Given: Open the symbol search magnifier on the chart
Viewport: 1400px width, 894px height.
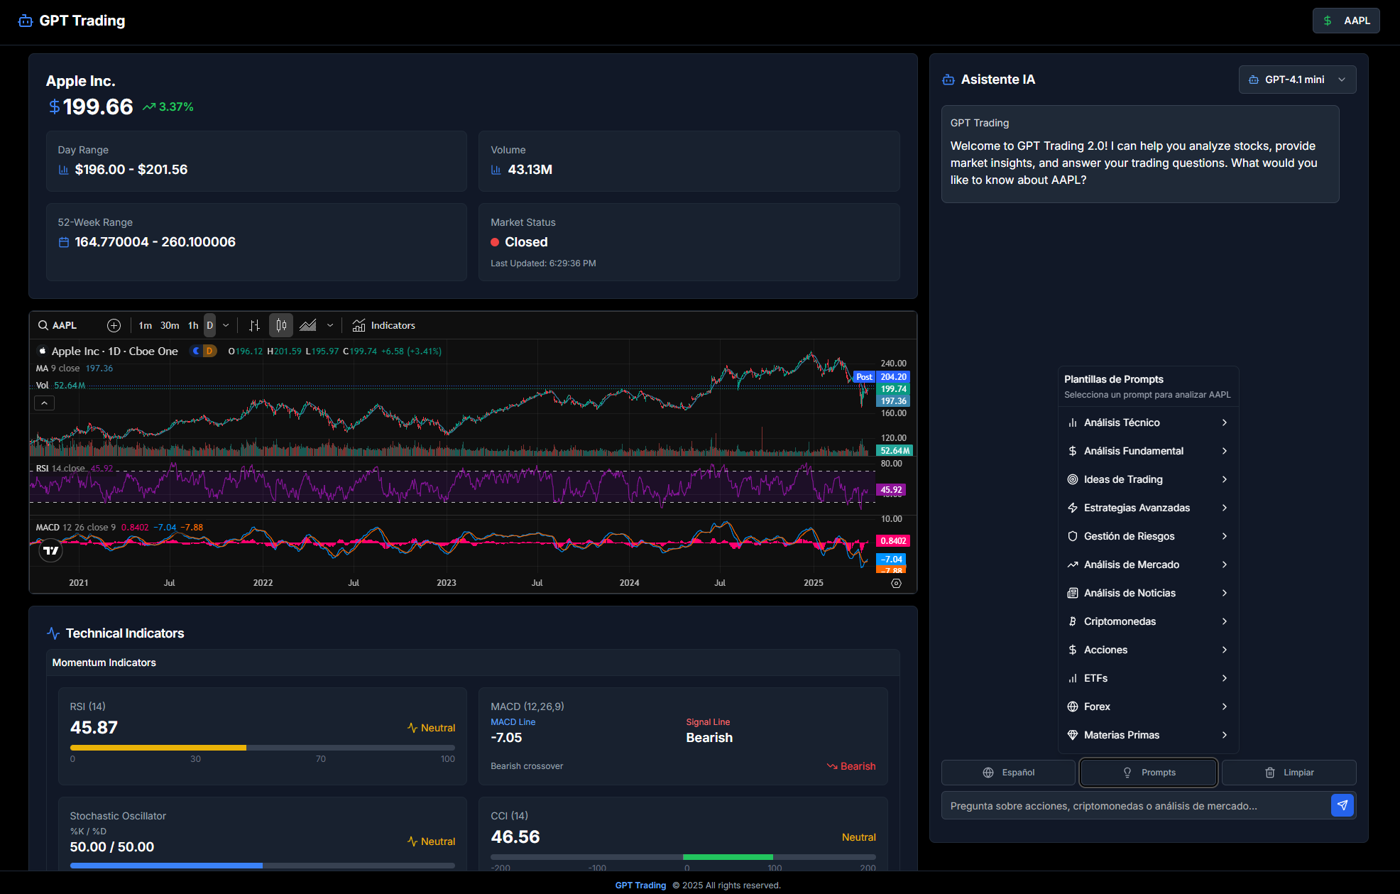Looking at the screenshot, I should point(43,325).
